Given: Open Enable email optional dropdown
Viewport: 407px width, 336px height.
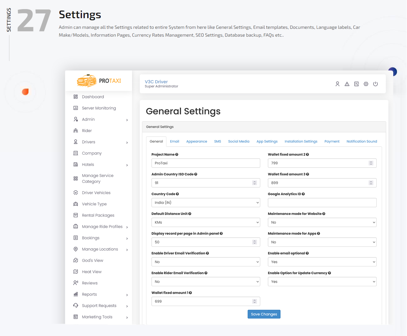Looking at the screenshot, I should (x=322, y=262).
